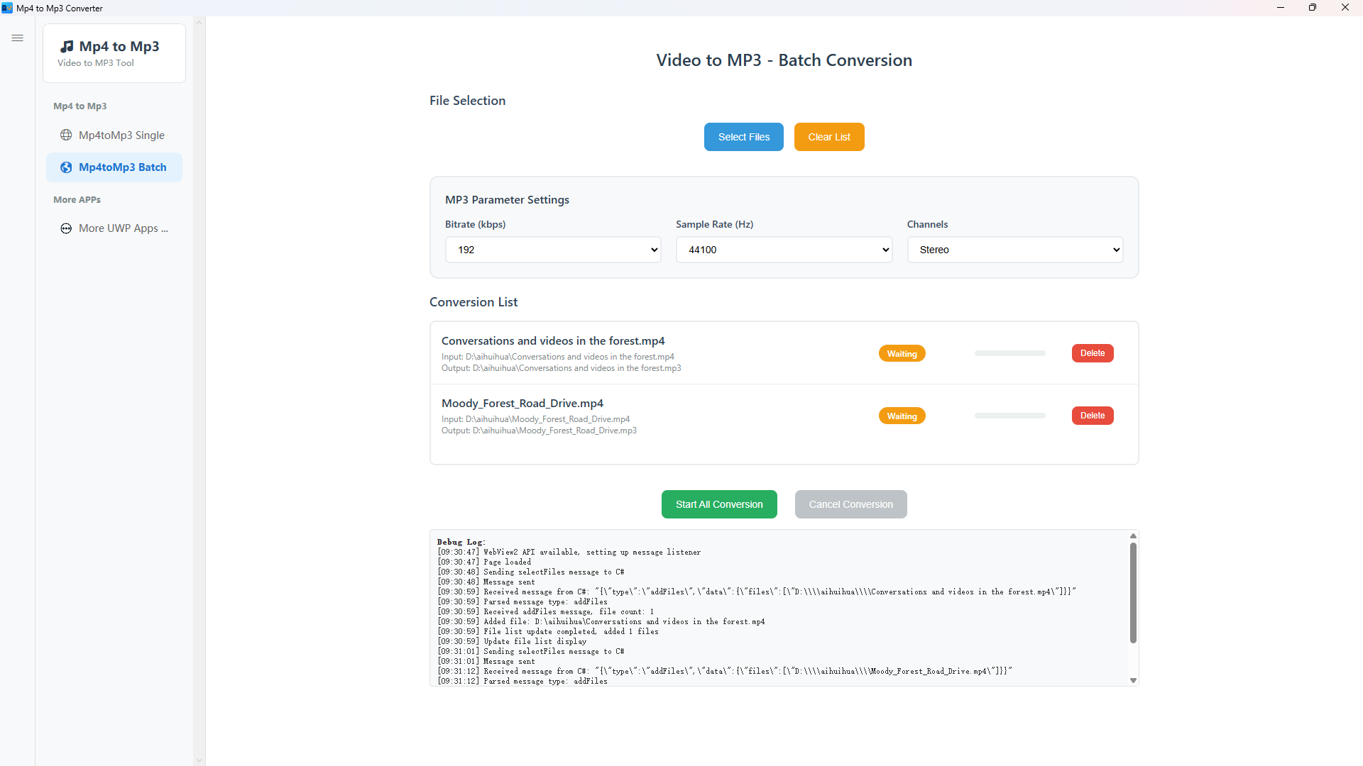Screen dimensions: 1363x766
Task: Open the Channels dropdown set to Stereo
Action: [1014, 249]
